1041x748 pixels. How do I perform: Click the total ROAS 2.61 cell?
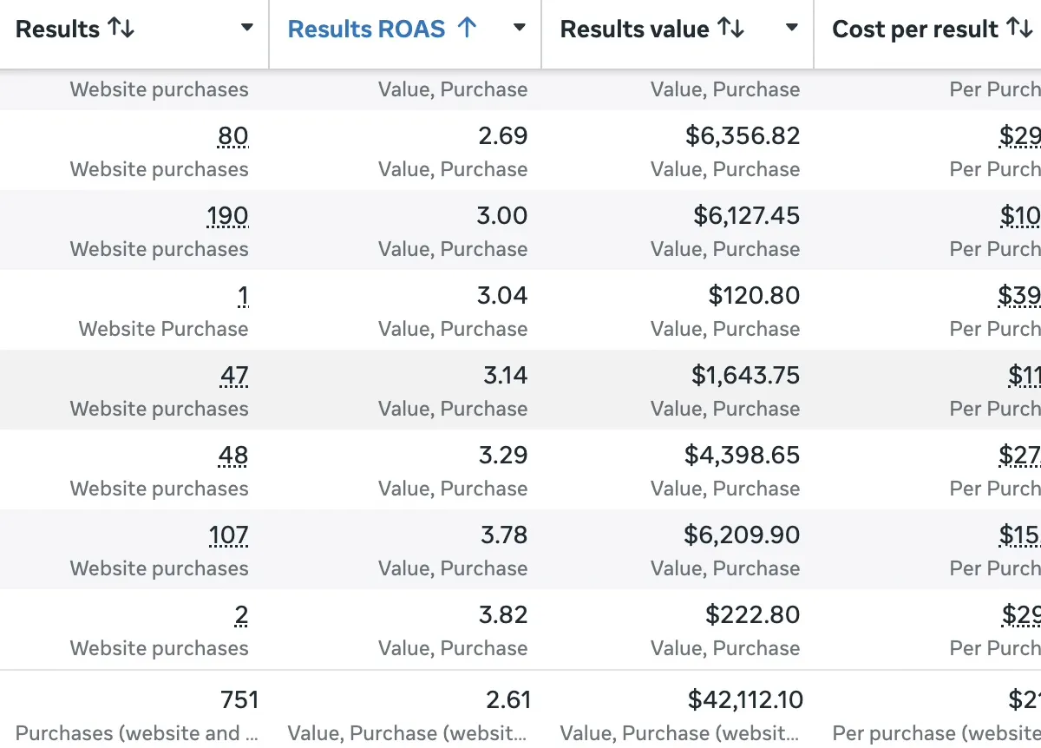click(x=508, y=699)
